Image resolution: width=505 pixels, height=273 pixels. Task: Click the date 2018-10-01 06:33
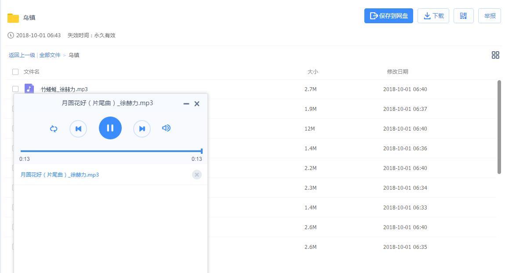pos(405,207)
